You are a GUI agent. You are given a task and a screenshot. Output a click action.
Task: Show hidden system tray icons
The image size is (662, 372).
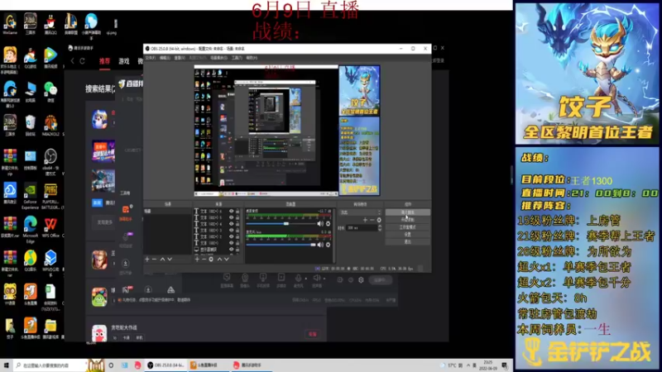(468, 365)
